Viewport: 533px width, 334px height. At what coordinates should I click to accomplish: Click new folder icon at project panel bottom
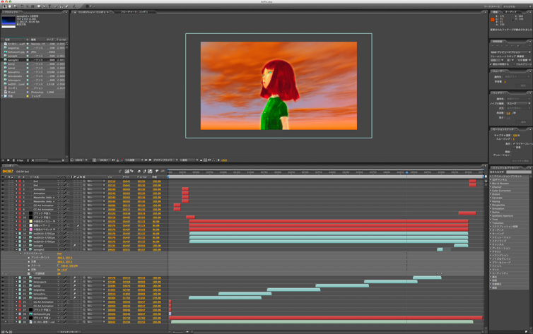8,160
